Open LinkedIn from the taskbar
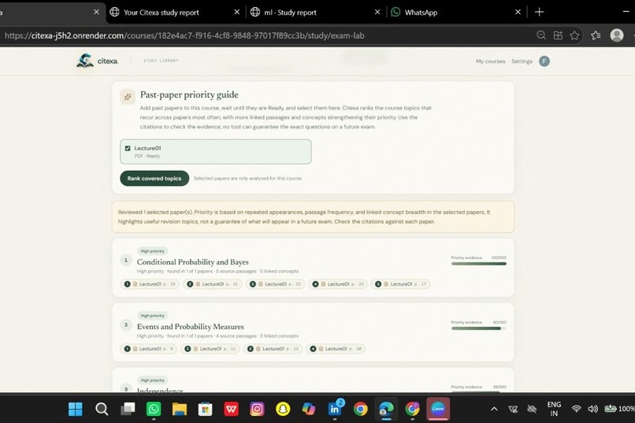The height and width of the screenshot is (423, 635). pyautogui.click(x=335, y=410)
